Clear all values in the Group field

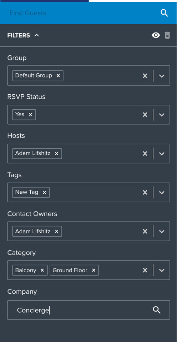(x=145, y=76)
